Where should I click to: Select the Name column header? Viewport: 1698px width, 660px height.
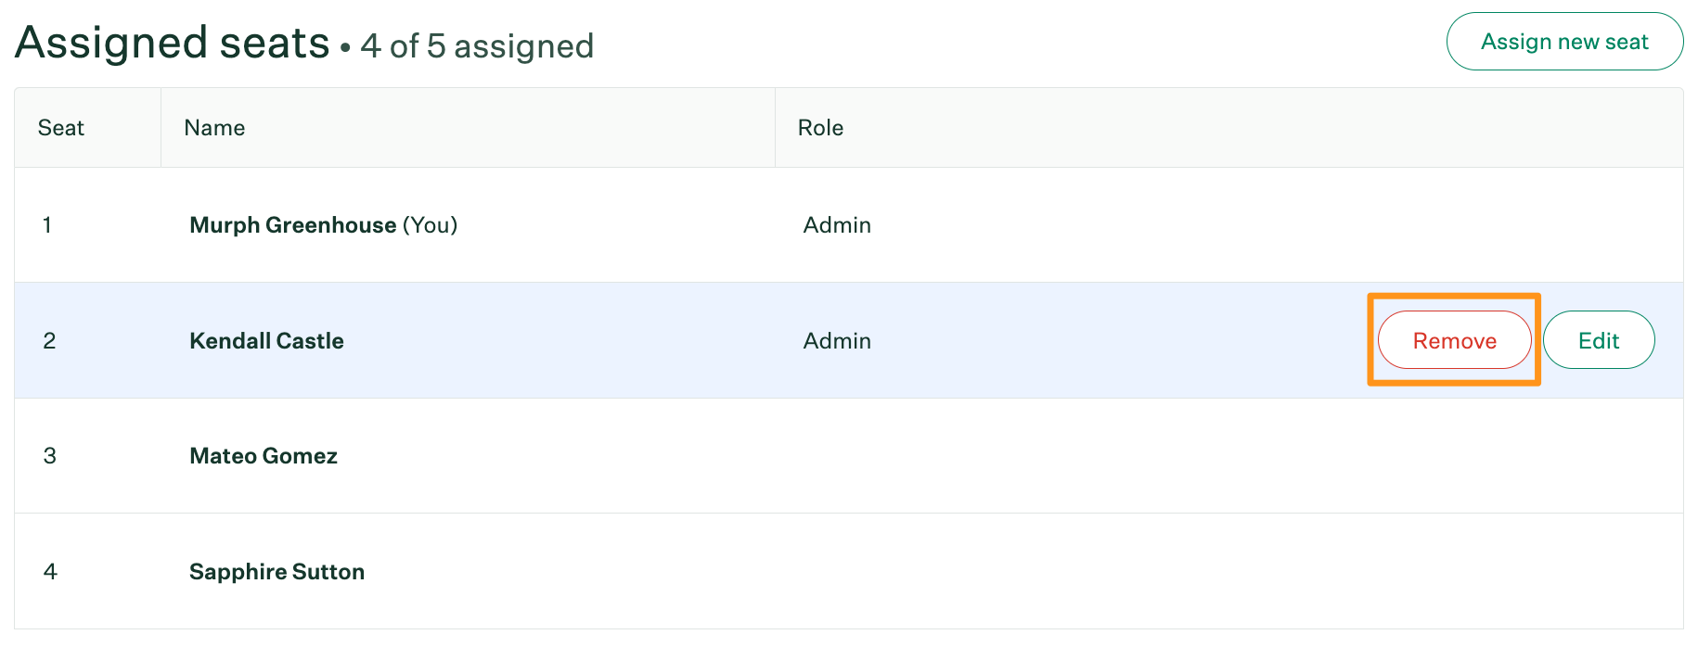pos(214,127)
